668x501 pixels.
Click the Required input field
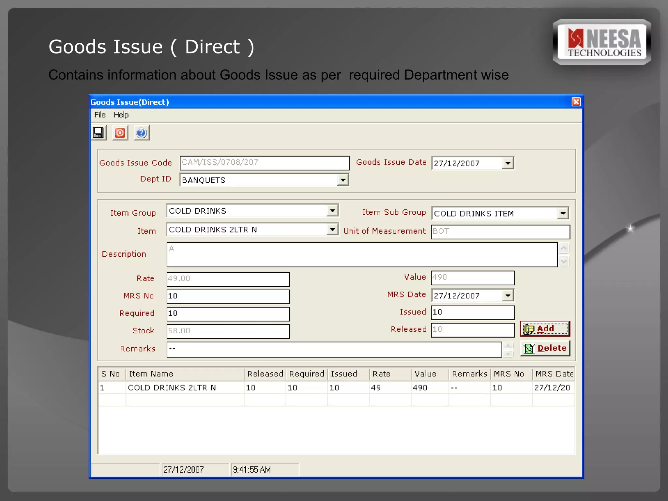(228, 314)
